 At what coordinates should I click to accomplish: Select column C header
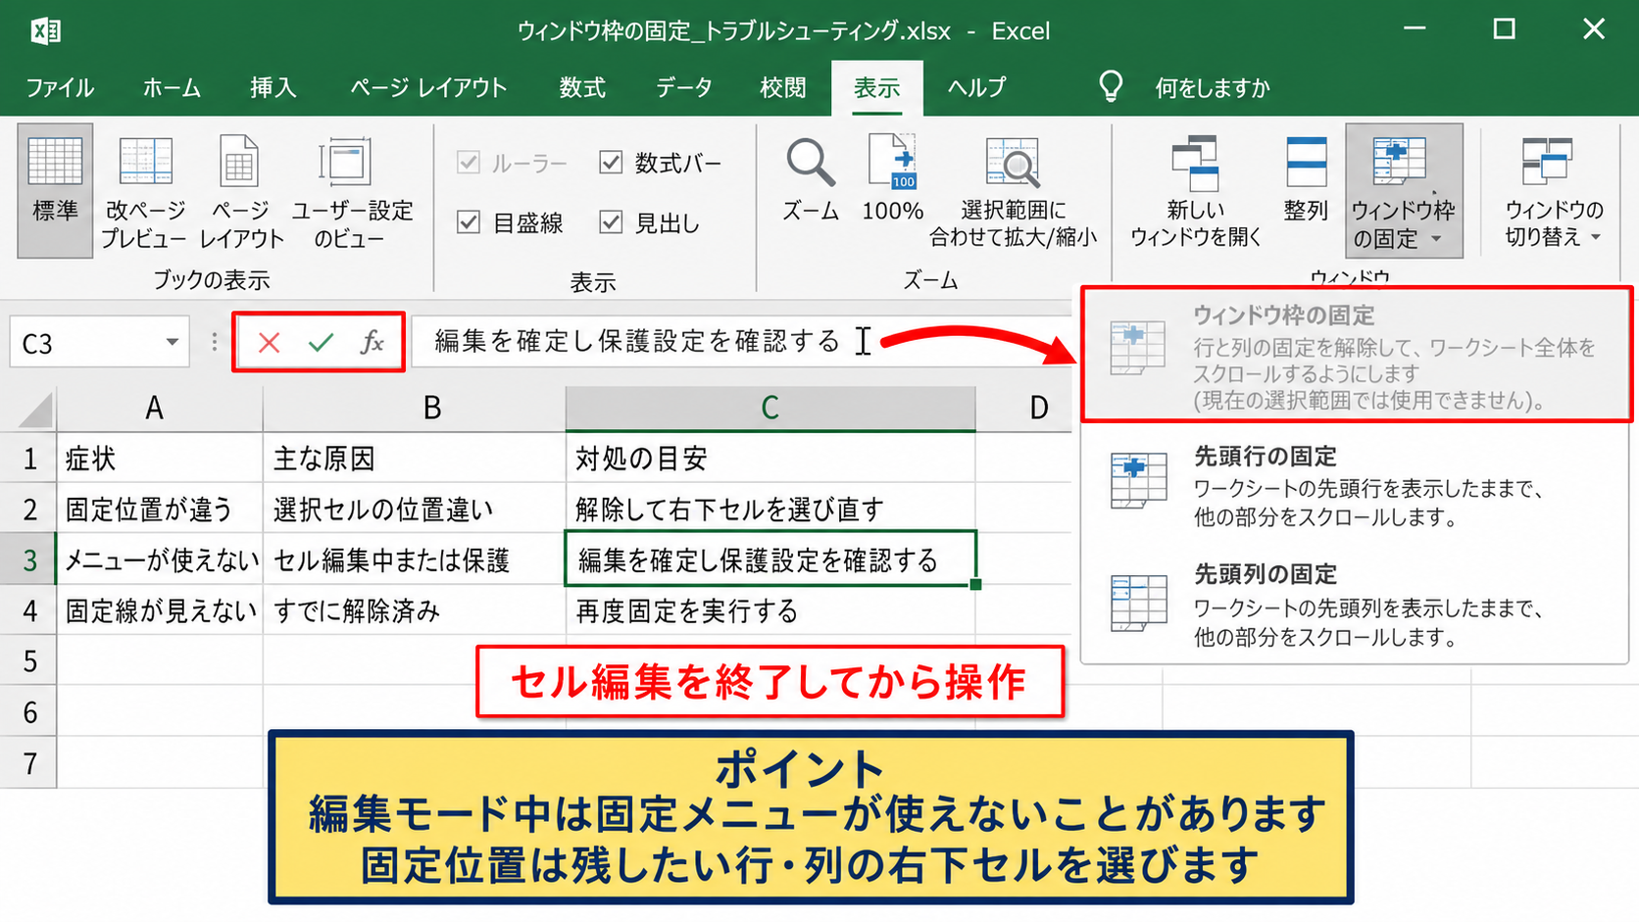770,409
